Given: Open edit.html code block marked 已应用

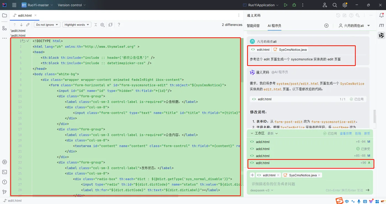Looking at the screenshot, I should pyautogui.click(x=308, y=99).
